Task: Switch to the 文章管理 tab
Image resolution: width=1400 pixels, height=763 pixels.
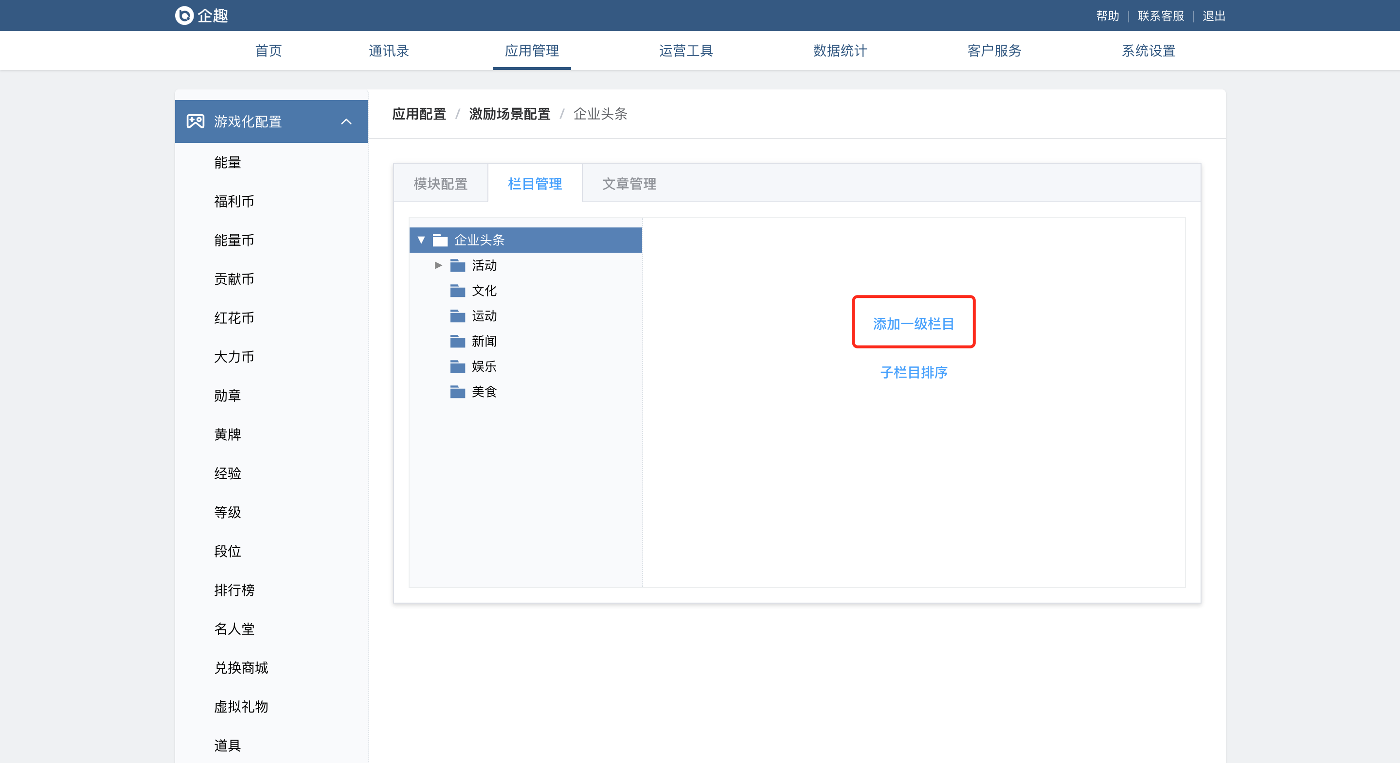Action: tap(629, 184)
